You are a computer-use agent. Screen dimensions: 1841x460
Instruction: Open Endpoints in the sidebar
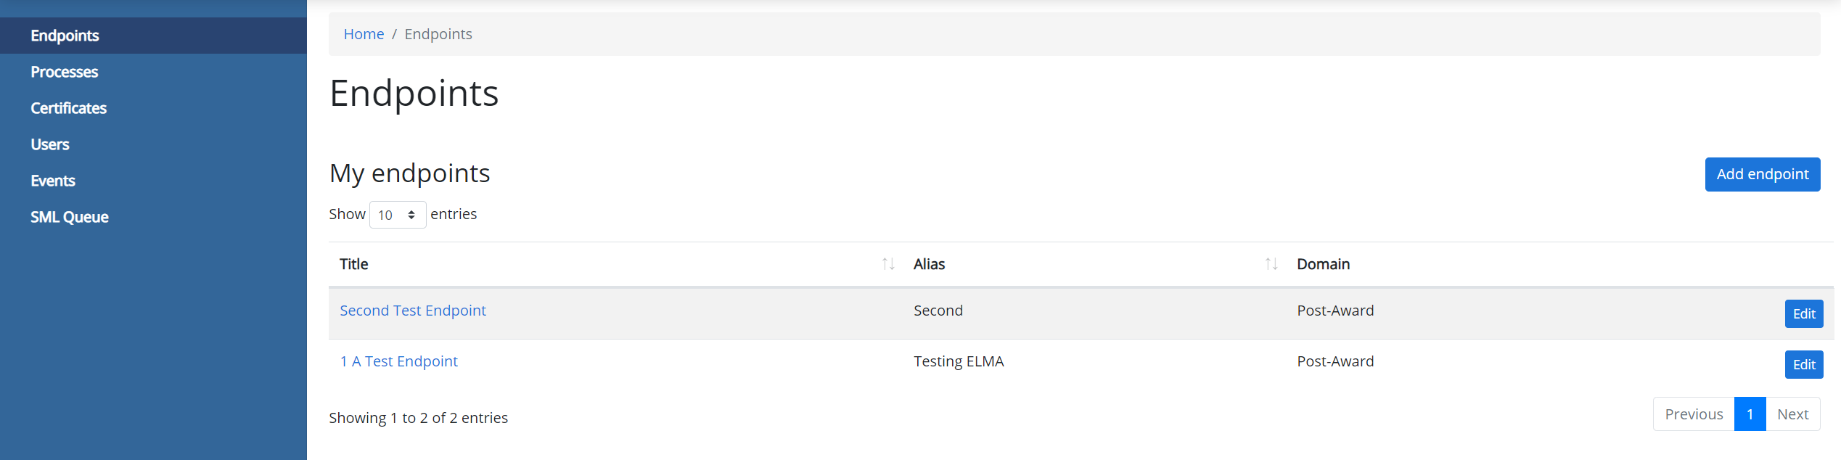click(x=65, y=36)
